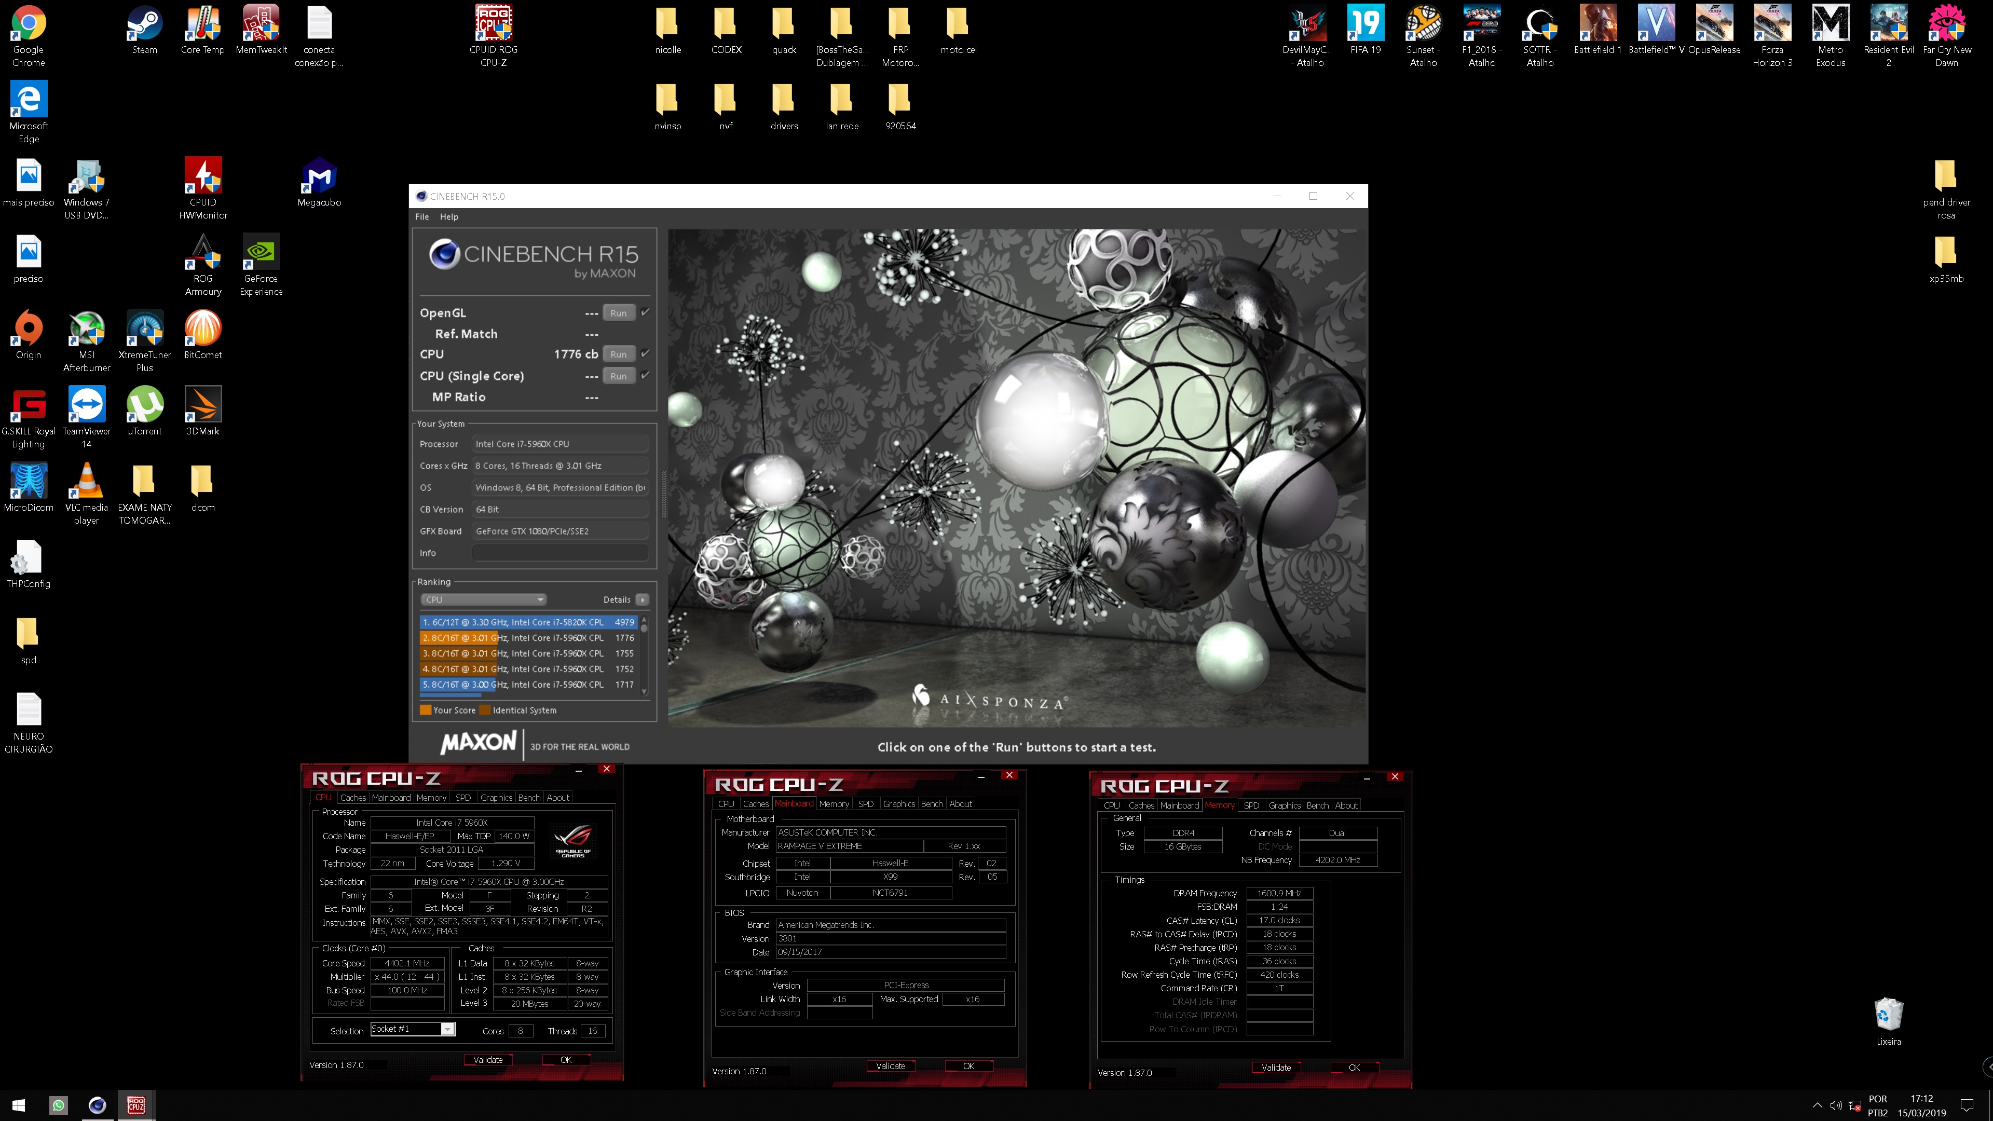Open VLC media player desktop icon
This screenshot has height=1121, width=1993.
point(87,494)
